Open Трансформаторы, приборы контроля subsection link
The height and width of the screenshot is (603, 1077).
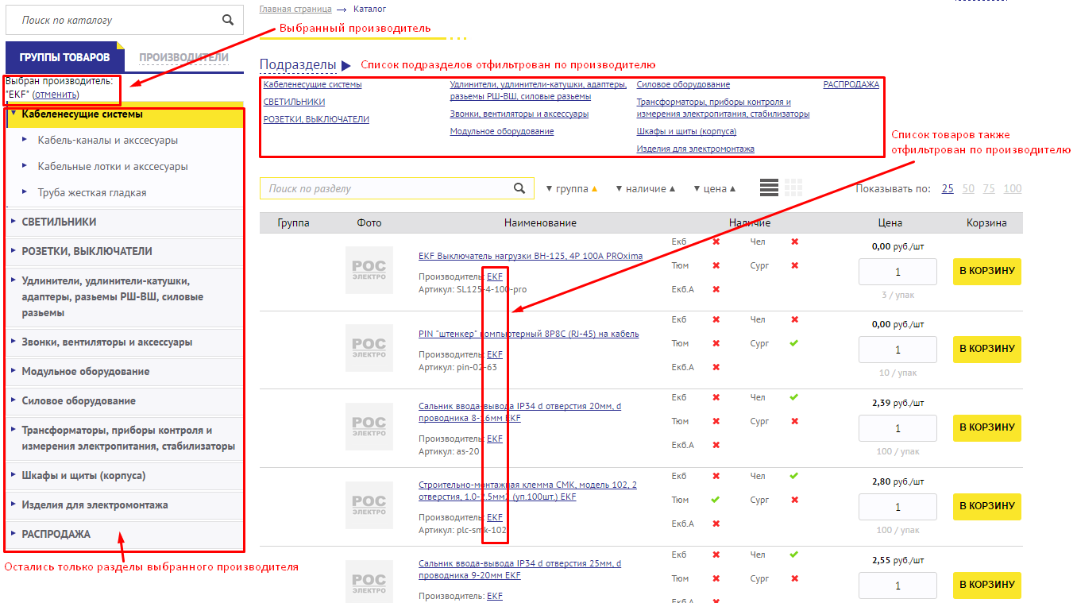(723, 108)
